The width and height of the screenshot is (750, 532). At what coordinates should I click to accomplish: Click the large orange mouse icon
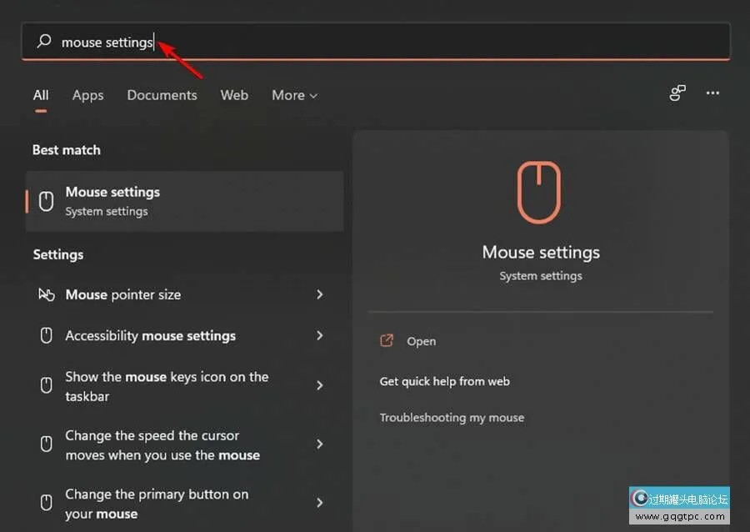click(x=540, y=193)
